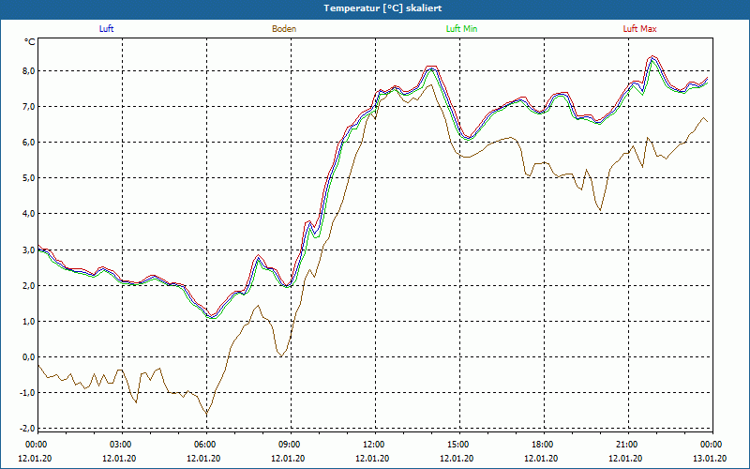The image size is (750, 469).
Task: Click the -2,0 y-axis value
Action: pos(28,429)
